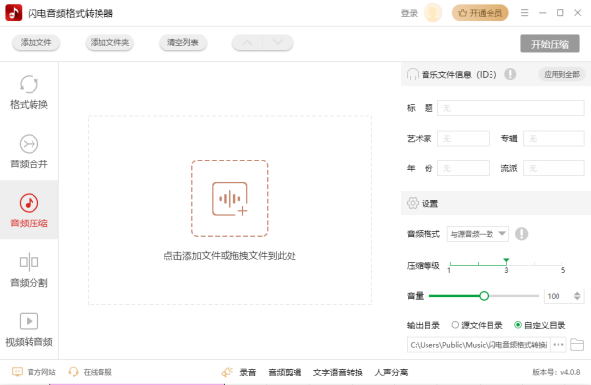Increase volume using the stepper up arrow

point(577,293)
